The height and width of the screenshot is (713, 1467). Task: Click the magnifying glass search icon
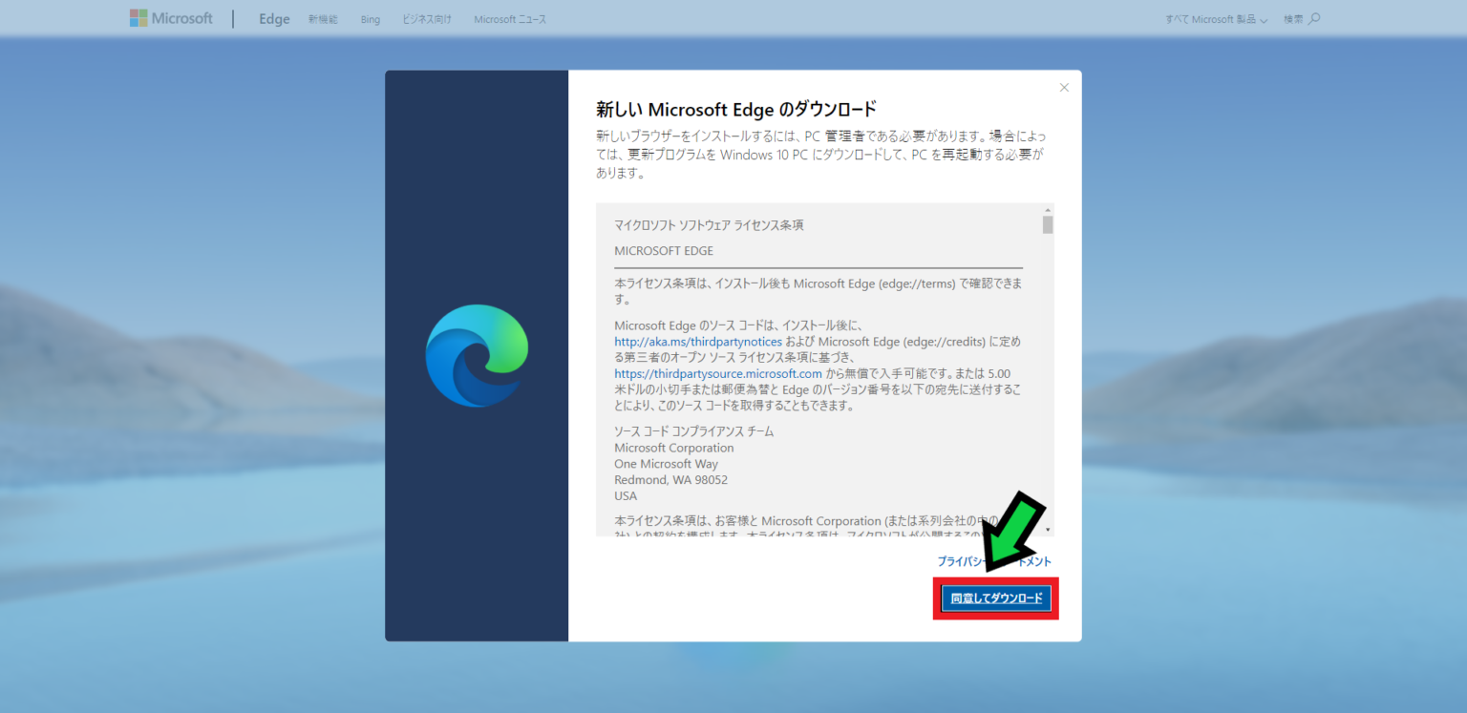point(1315,17)
